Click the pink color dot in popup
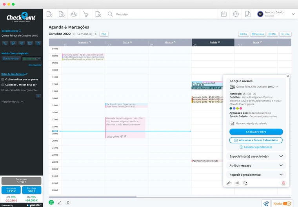 coord(241,108)
